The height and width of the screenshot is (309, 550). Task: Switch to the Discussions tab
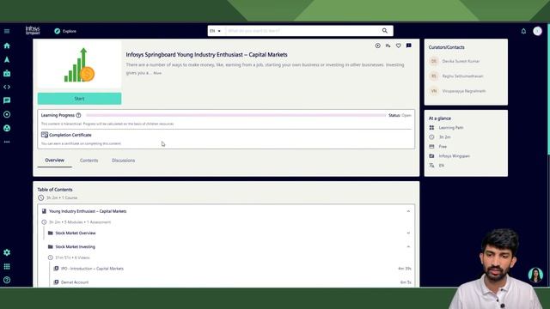123,161
